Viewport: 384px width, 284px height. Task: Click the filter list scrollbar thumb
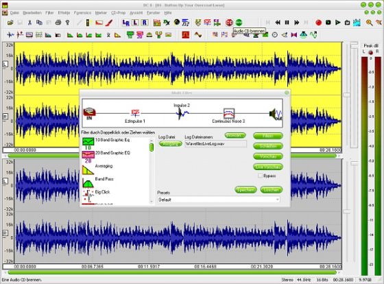[x=152, y=147]
